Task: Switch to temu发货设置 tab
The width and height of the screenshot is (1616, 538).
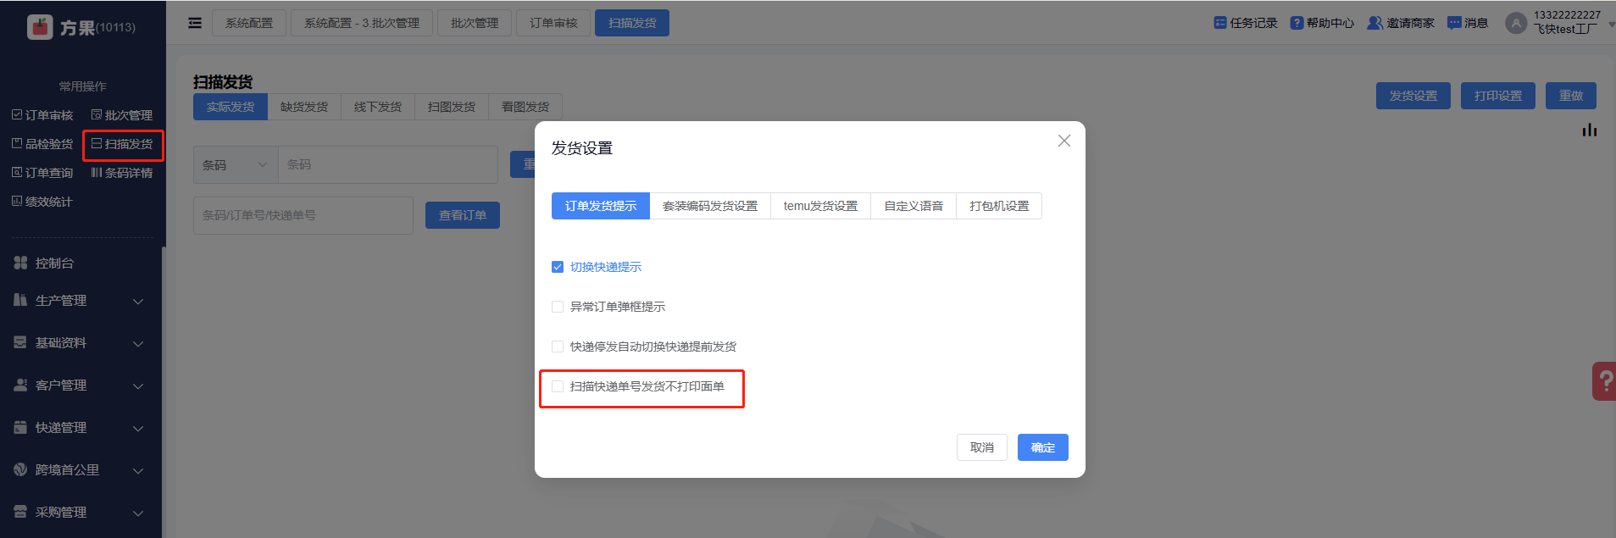Action: (820, 206)
